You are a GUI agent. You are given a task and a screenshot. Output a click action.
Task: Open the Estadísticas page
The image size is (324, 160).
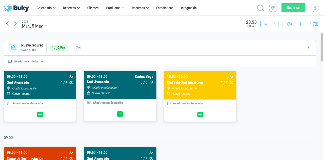pos(165,8)
